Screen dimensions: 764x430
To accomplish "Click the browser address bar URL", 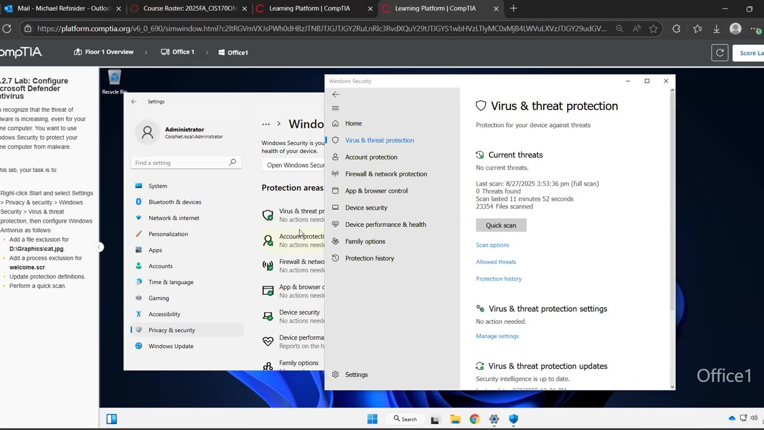I will coord(322,28).
